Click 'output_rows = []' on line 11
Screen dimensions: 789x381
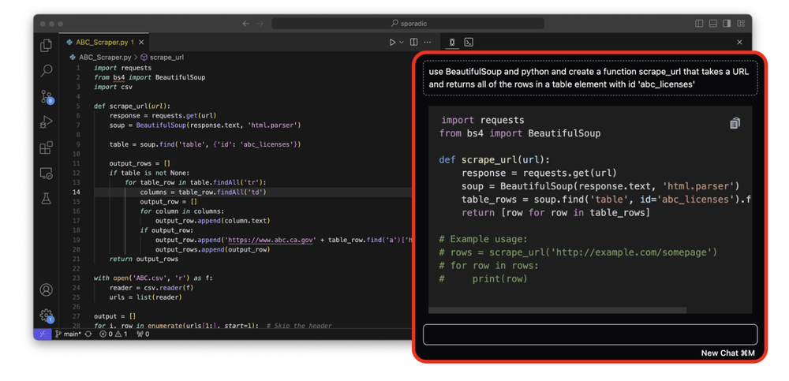140,163
